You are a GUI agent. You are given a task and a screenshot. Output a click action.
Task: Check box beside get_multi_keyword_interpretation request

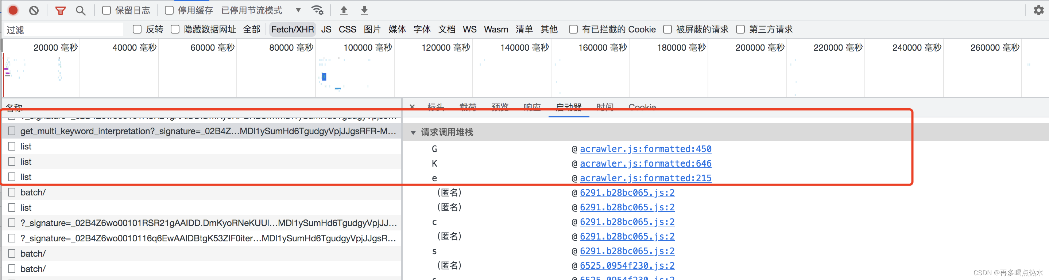tap(12, 131)
